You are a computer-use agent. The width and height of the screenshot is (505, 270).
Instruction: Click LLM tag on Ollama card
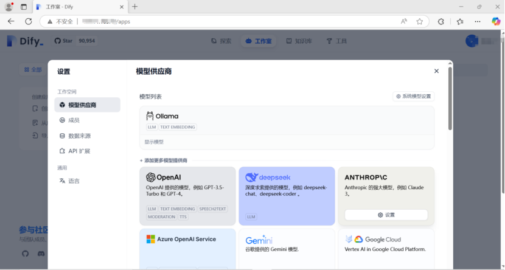[151, 127]
